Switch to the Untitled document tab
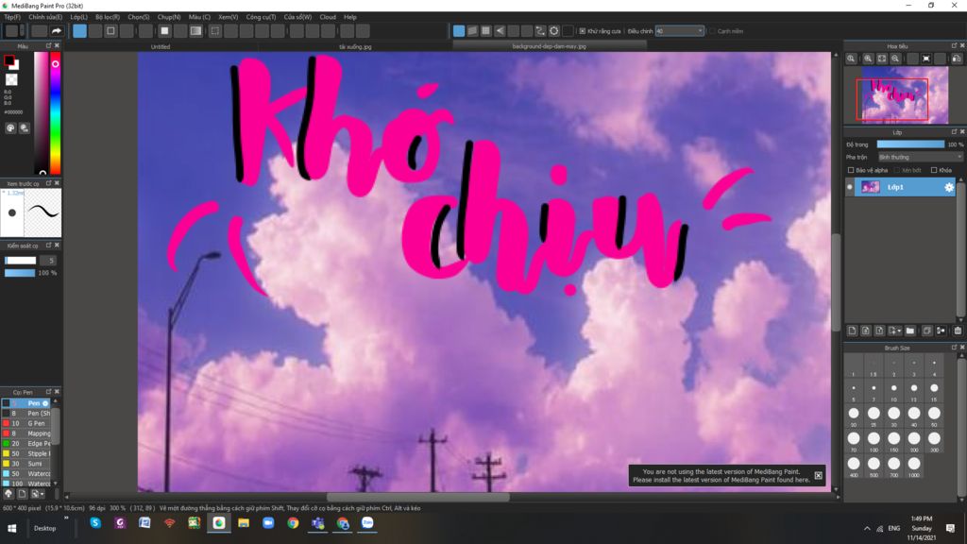967x544 pixels. [161, 46]
